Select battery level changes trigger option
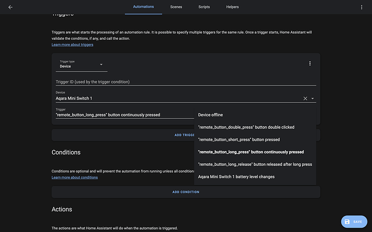Screen dimensions: 372x232 coord(255,177)
